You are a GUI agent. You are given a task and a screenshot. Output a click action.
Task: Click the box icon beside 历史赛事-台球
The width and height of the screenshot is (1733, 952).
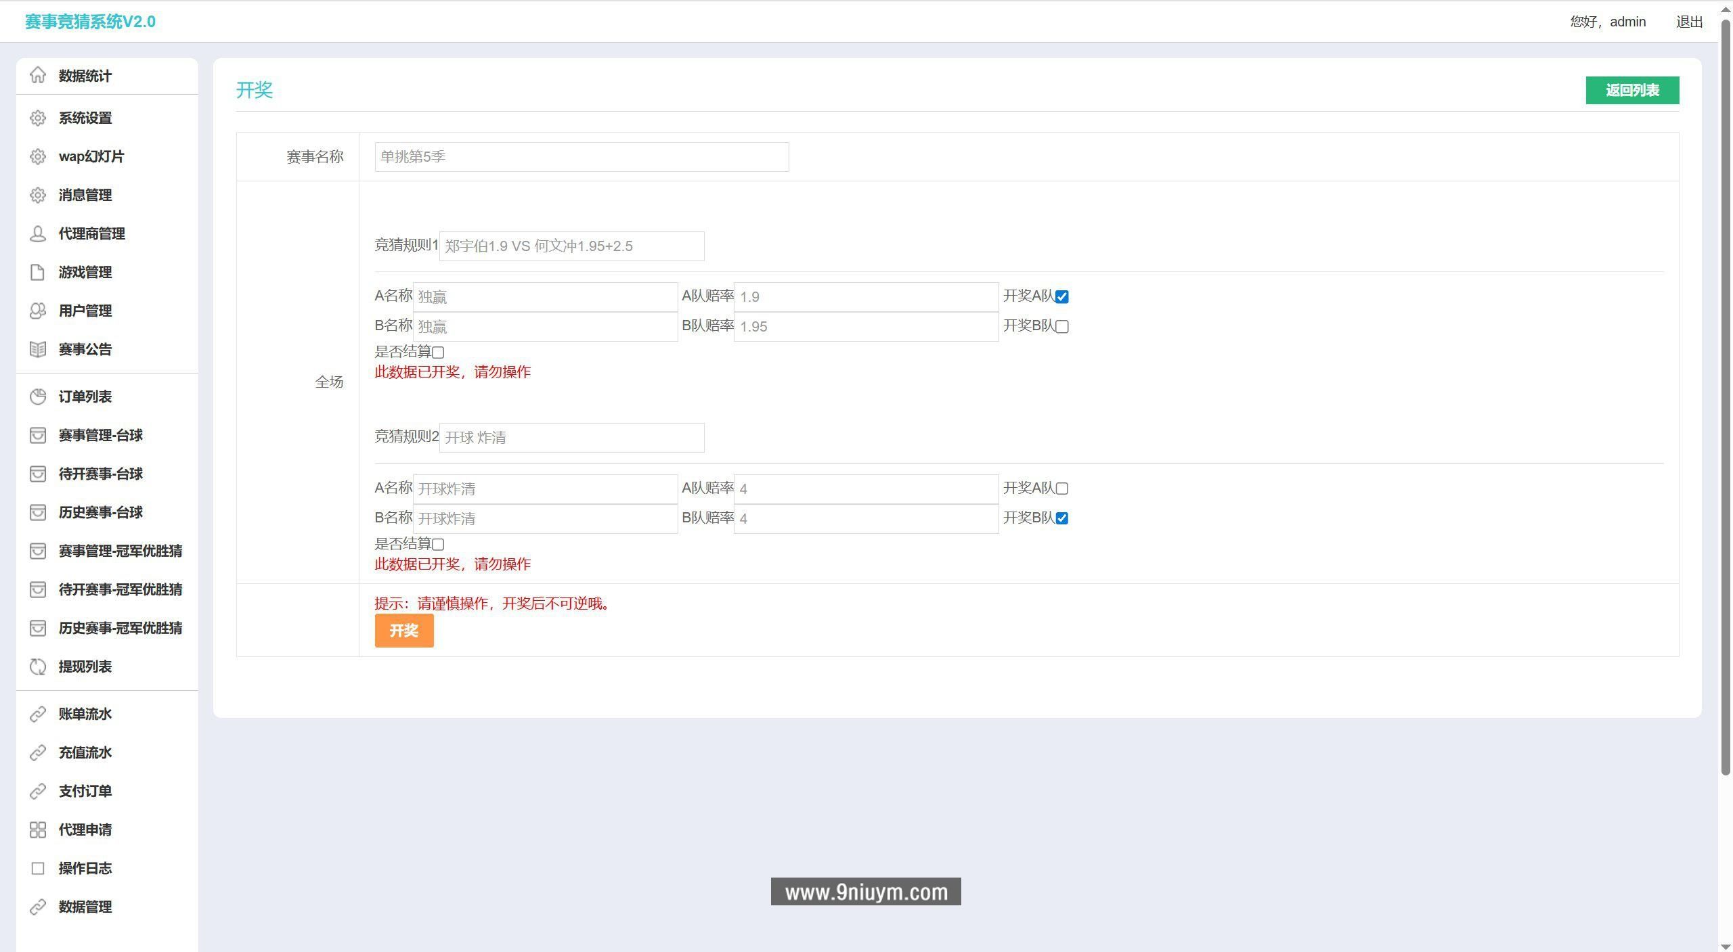coord(38,512)
